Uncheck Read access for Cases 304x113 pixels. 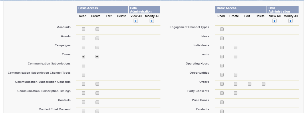tap(84, 56)
